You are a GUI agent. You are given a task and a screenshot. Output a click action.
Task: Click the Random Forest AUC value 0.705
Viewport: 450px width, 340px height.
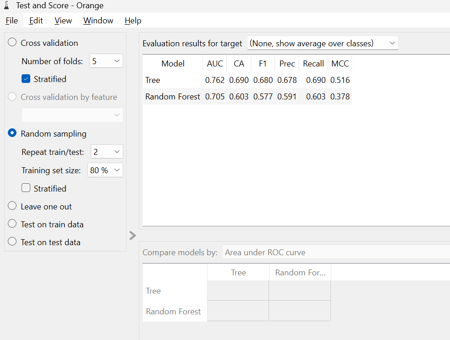215,96
